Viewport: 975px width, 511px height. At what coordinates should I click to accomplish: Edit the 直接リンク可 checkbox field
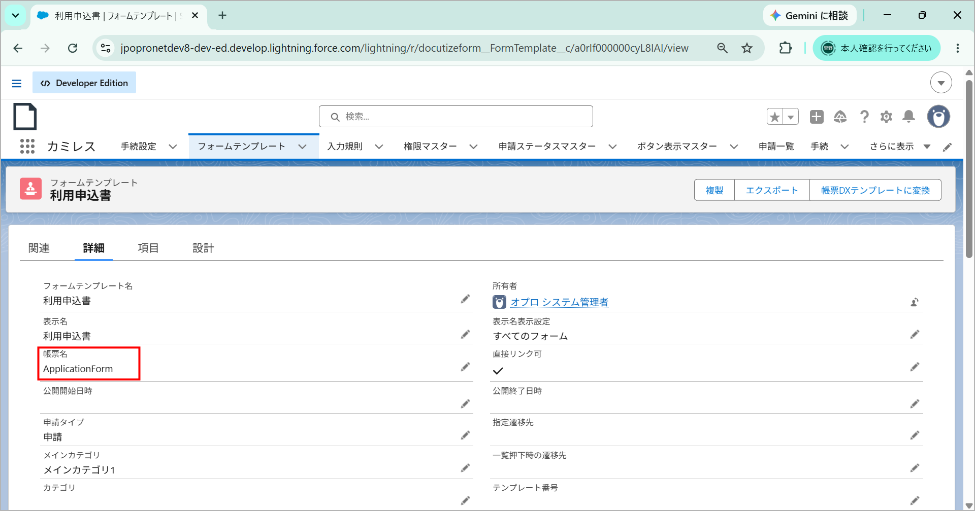(x=915, y=367)
